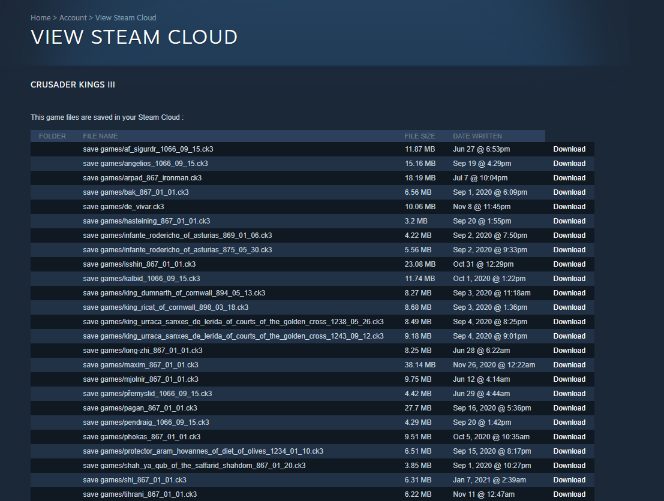Download king_urraca 1243_09_12 save
Image resolution: width=664 pixels, height=501 pixels.
569,336
